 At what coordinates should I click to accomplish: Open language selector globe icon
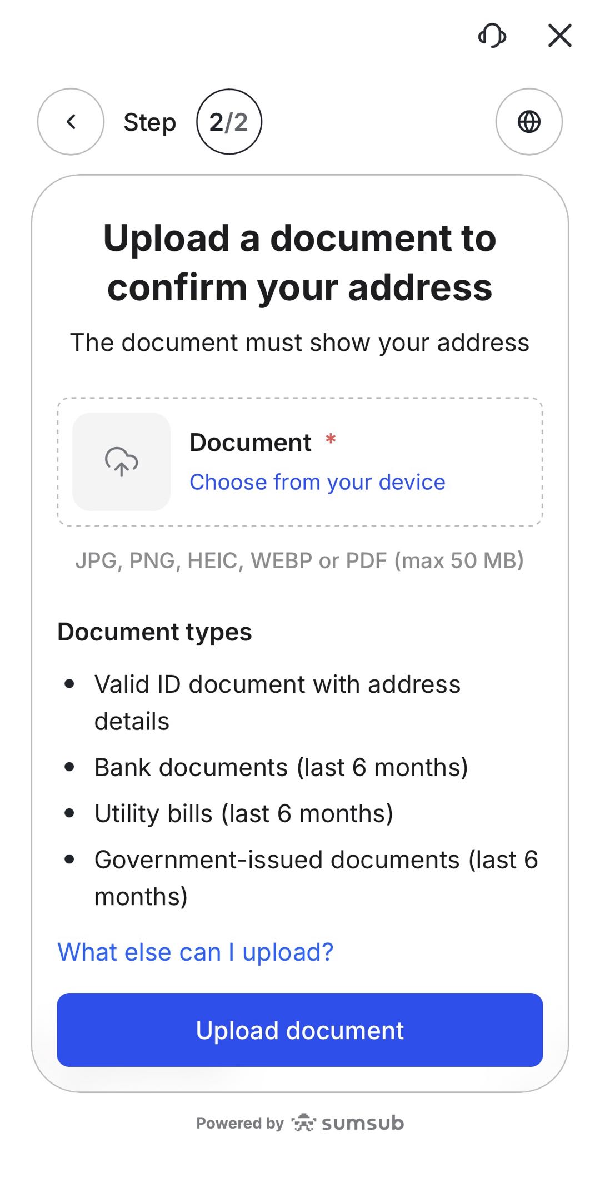pyautogui.click(x=529, y=122)
